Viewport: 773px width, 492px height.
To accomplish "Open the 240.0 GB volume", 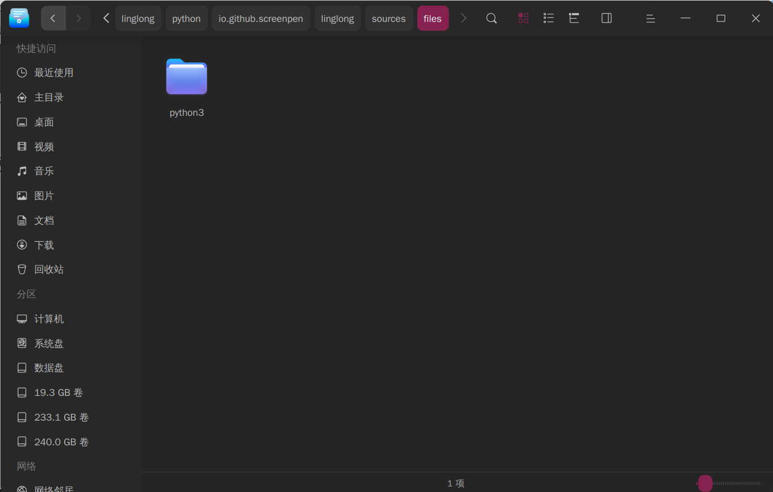I will pyautogui.click(x=70, y=442).
